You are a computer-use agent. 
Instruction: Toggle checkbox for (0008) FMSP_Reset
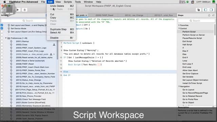pos(2,64)
